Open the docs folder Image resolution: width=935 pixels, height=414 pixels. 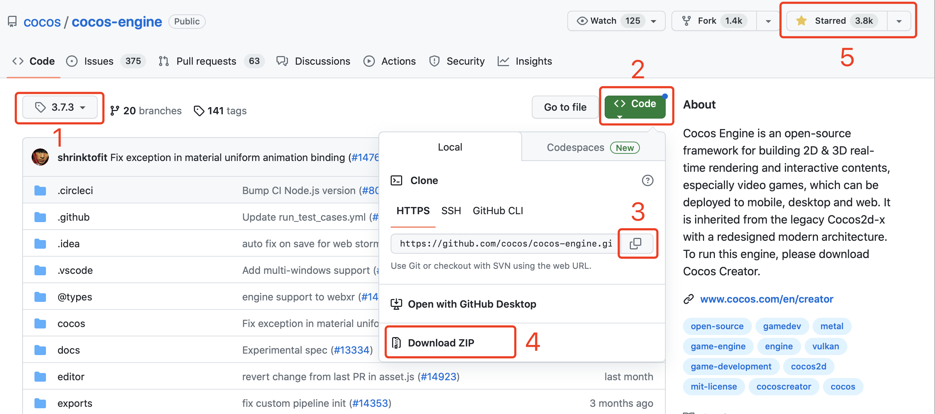[69, 350]
